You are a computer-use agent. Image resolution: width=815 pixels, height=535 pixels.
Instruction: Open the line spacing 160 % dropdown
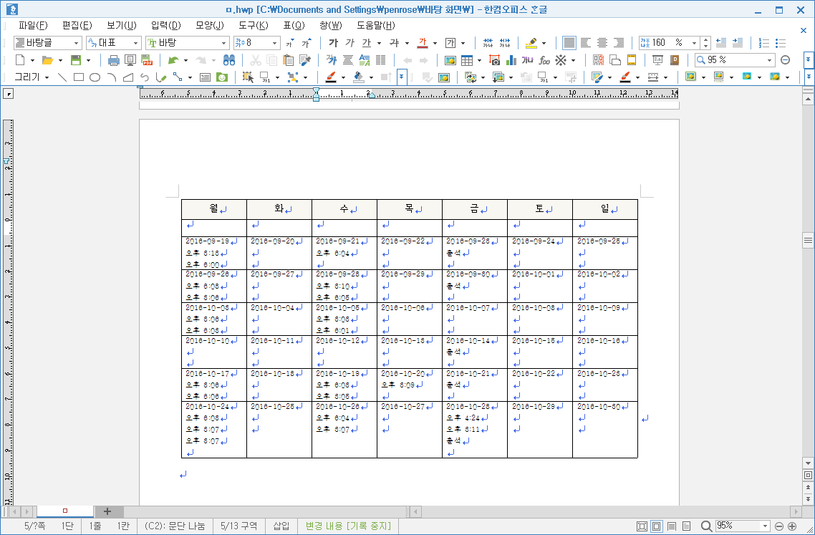[x=695, y=43]
